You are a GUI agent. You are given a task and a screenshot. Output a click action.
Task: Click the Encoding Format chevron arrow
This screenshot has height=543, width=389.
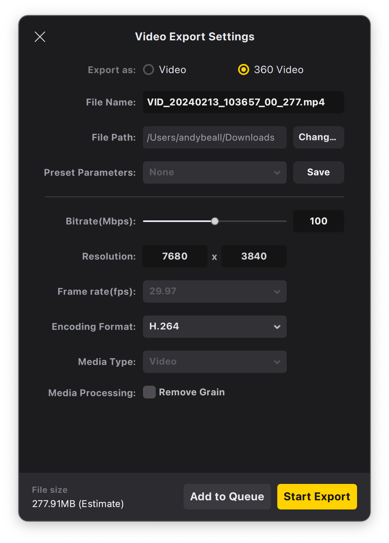[x=277, y=327]
